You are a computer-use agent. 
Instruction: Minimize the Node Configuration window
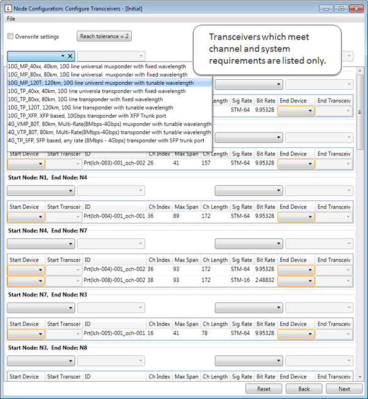326,9
